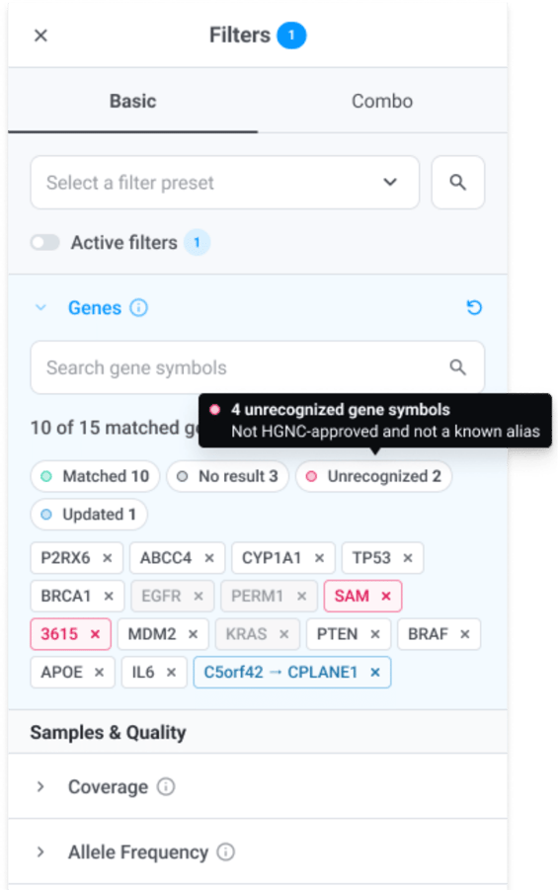Remove the 3615 gene tag

point(96,634)
